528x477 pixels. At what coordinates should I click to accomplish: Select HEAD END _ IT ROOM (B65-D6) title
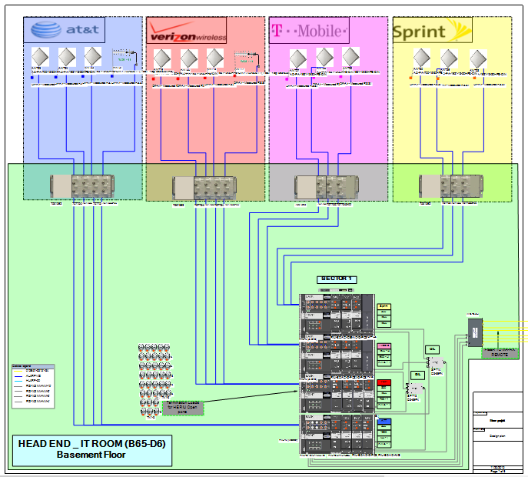click(x=92, y=444)
